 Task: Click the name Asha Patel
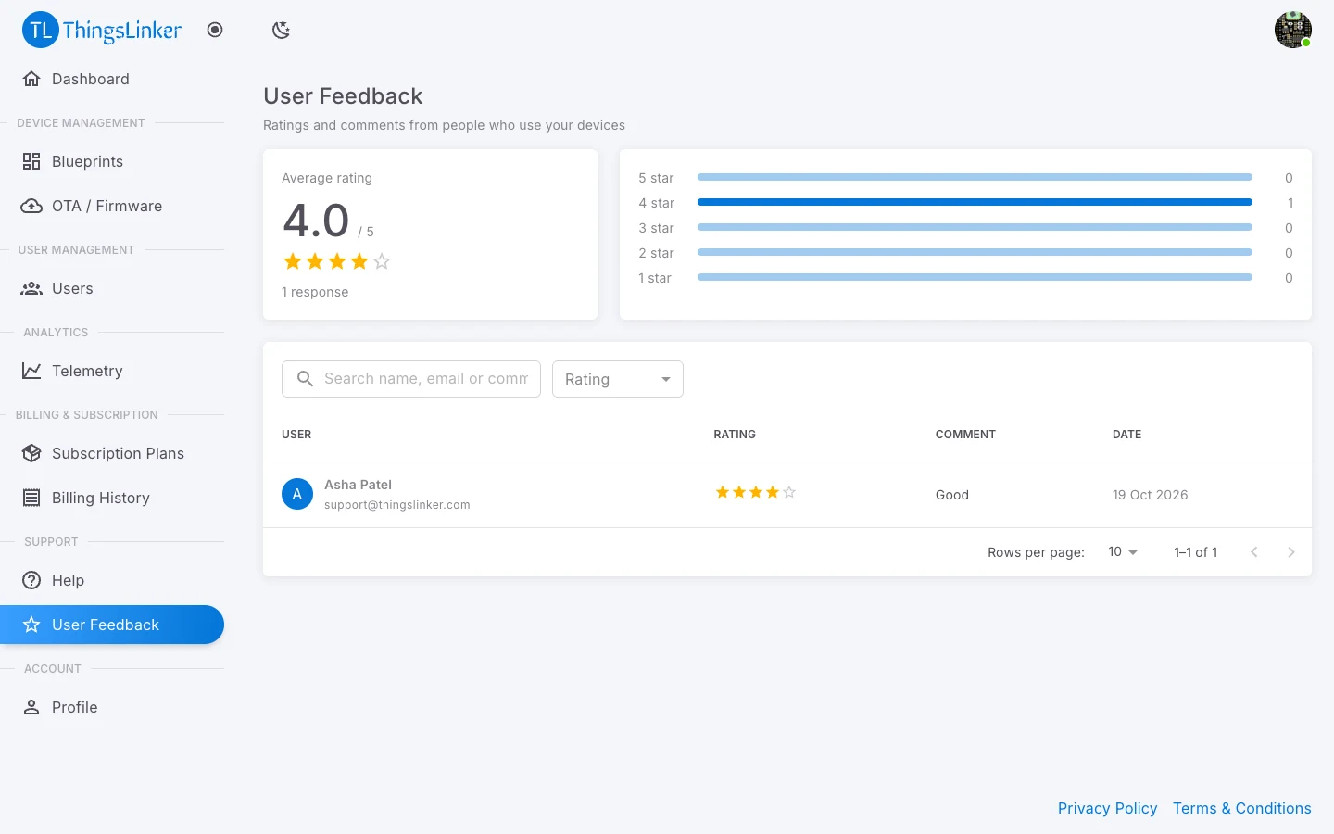point(358,485)
